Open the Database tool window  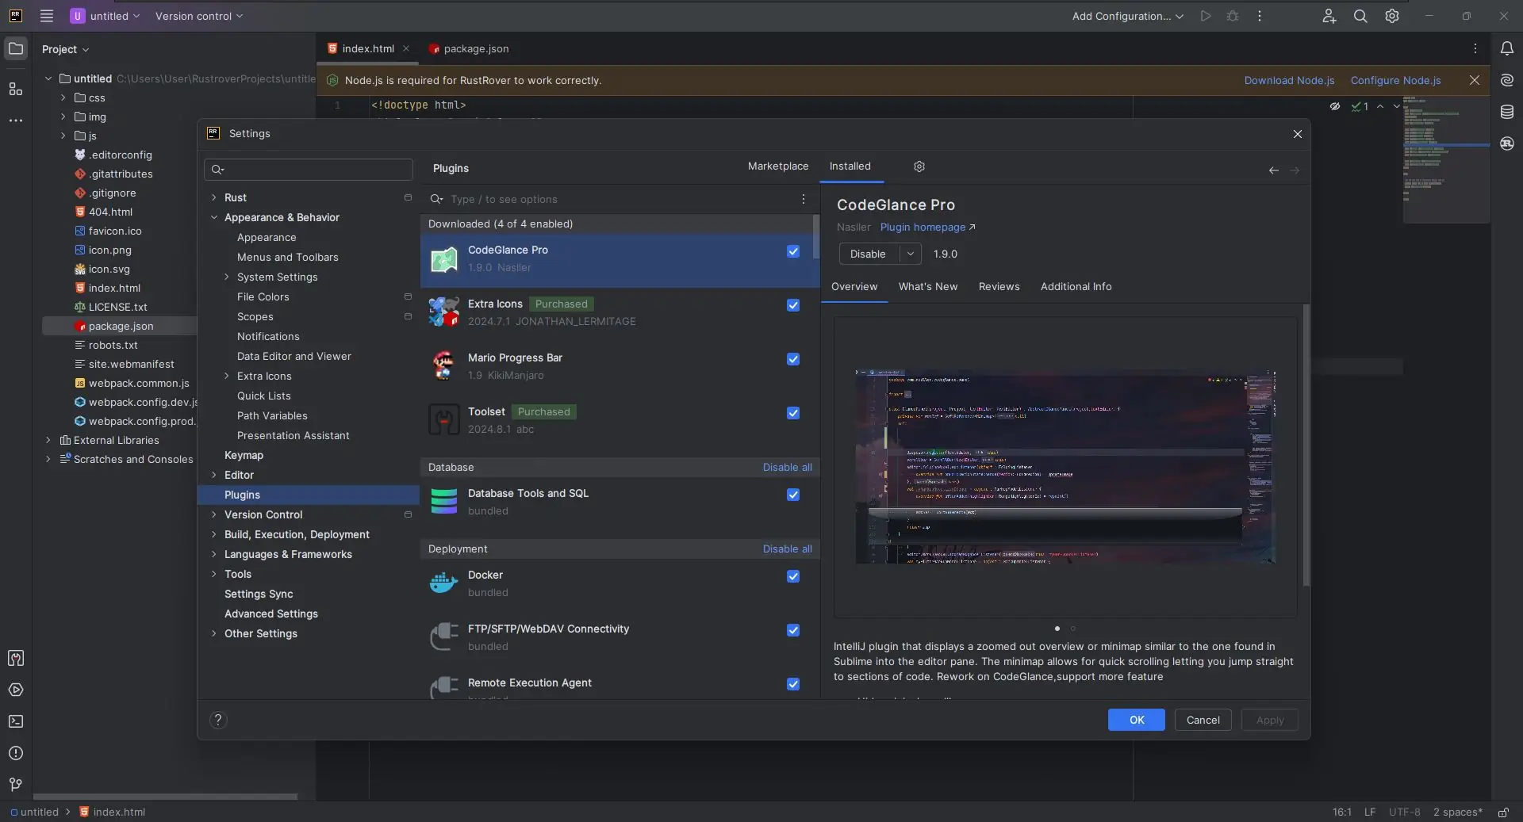click(x=1507, y=112)
